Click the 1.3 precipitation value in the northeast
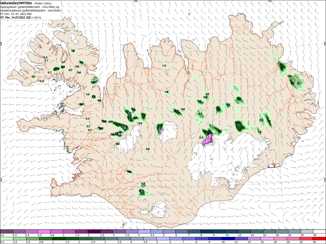 239,99
